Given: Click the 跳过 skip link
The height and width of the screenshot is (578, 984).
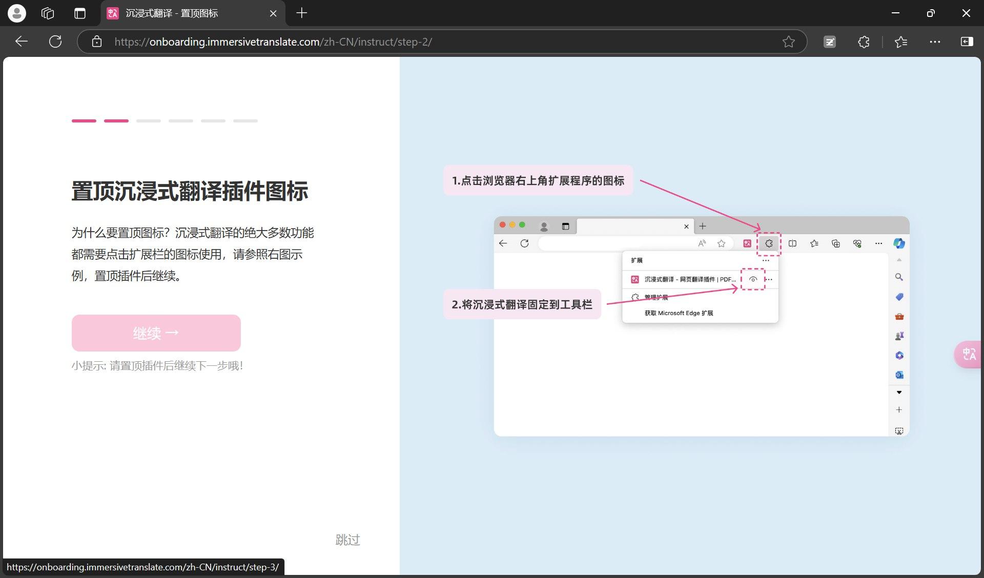Looking at the screenshot, I should pyautogui.click(x=347, y=540).
